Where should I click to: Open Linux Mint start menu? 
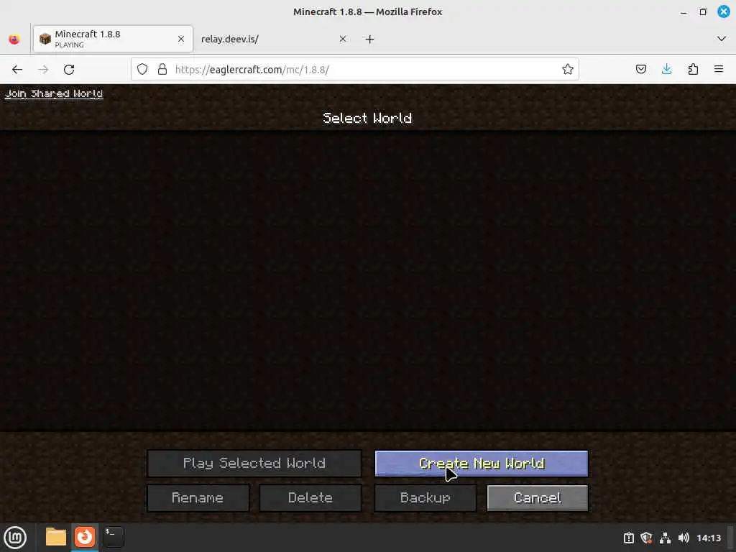(15, 538)
